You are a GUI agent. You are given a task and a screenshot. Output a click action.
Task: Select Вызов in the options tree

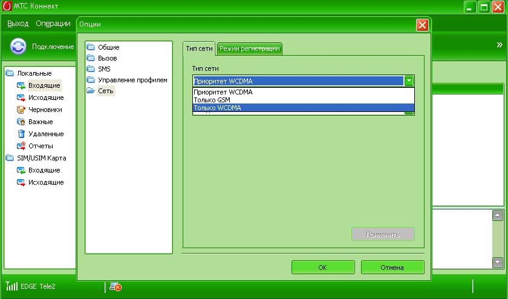coord(108,58)
